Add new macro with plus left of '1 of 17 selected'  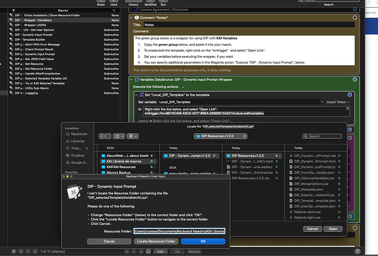21,251
